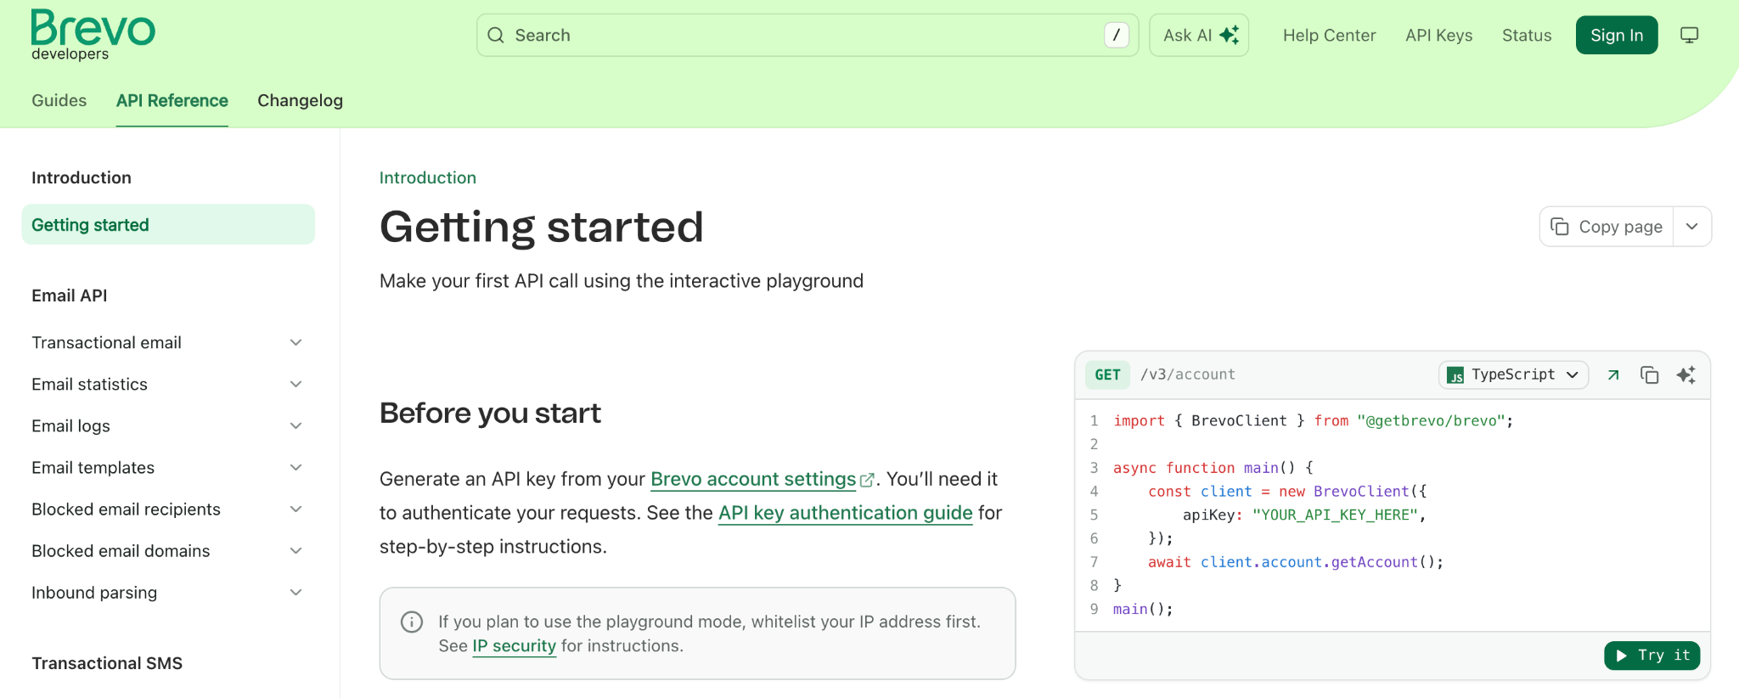Expand the Email templates section
This screenshot has width=1739, height=698.
[x=296, y=467]
